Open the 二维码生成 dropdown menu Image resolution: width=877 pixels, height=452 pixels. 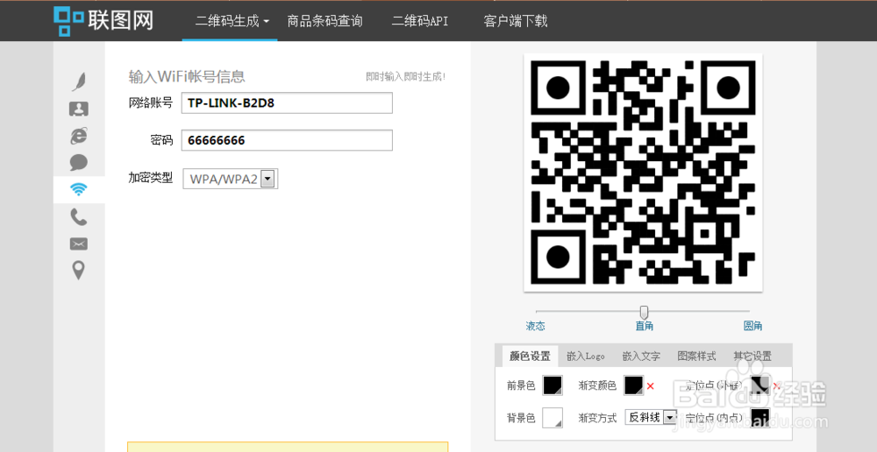tap(232, 21)
